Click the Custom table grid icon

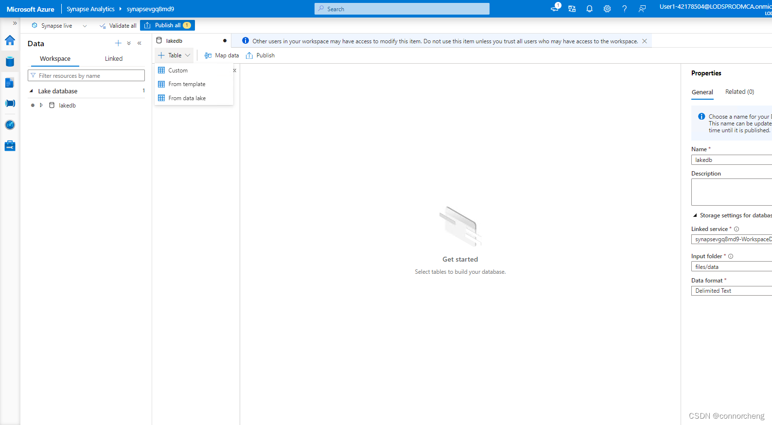pyautogui.click(x=161, y=71)
